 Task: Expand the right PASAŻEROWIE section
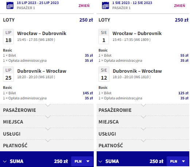click(x=143, y=110)
